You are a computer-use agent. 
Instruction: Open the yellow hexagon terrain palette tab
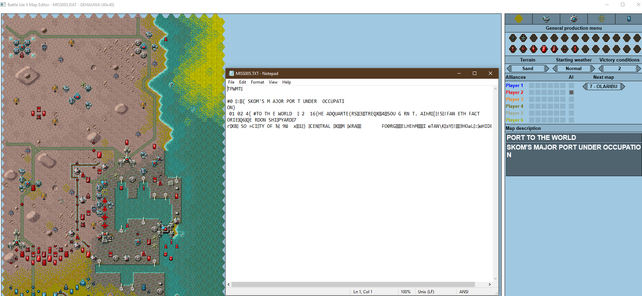pos(518,19)
